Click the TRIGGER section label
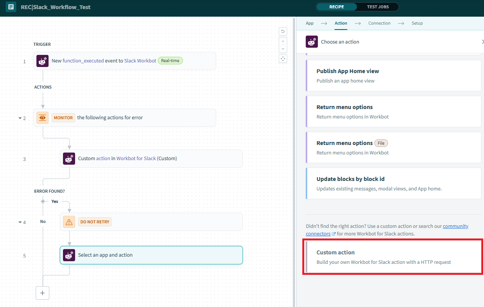 pyautogui.click(x=42, y=44)
